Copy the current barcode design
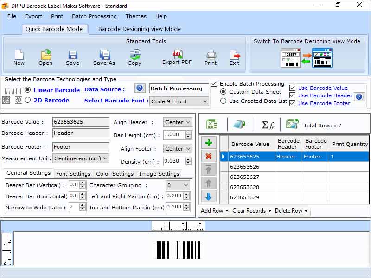 point(134,56)
